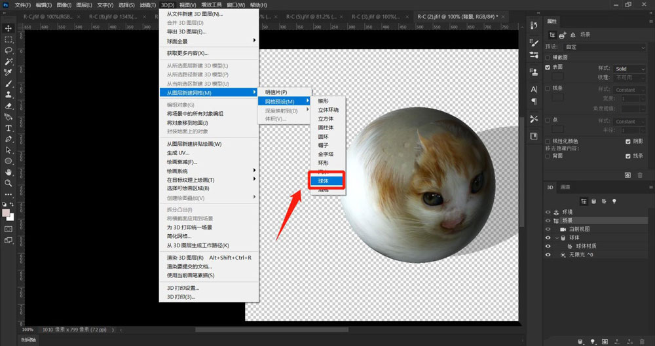Uncheck the 表面 checkbox
Image resolution: width=655 pixels, height=346 pixels.
[x=548, y=67]
